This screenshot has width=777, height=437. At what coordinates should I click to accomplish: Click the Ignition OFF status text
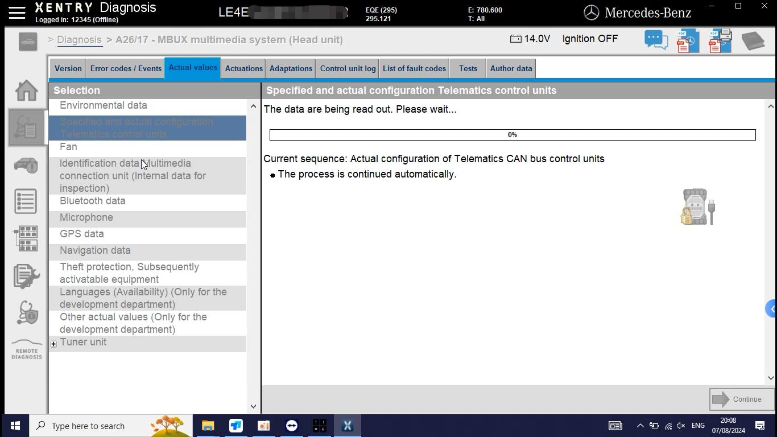pyautogui.click(x=590, y=39)
